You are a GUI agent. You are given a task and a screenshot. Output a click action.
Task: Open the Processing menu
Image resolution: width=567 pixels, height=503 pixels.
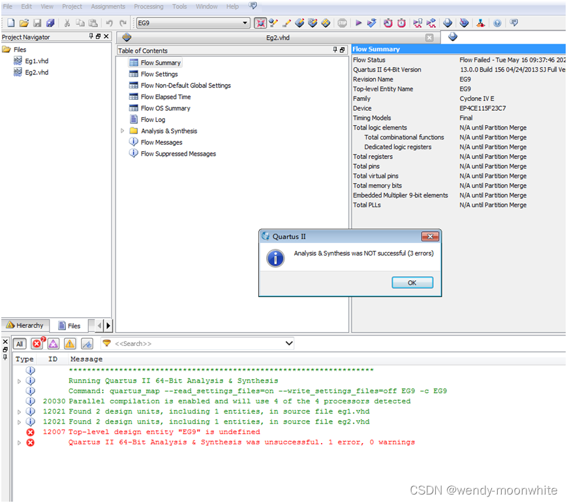point(149,7)
